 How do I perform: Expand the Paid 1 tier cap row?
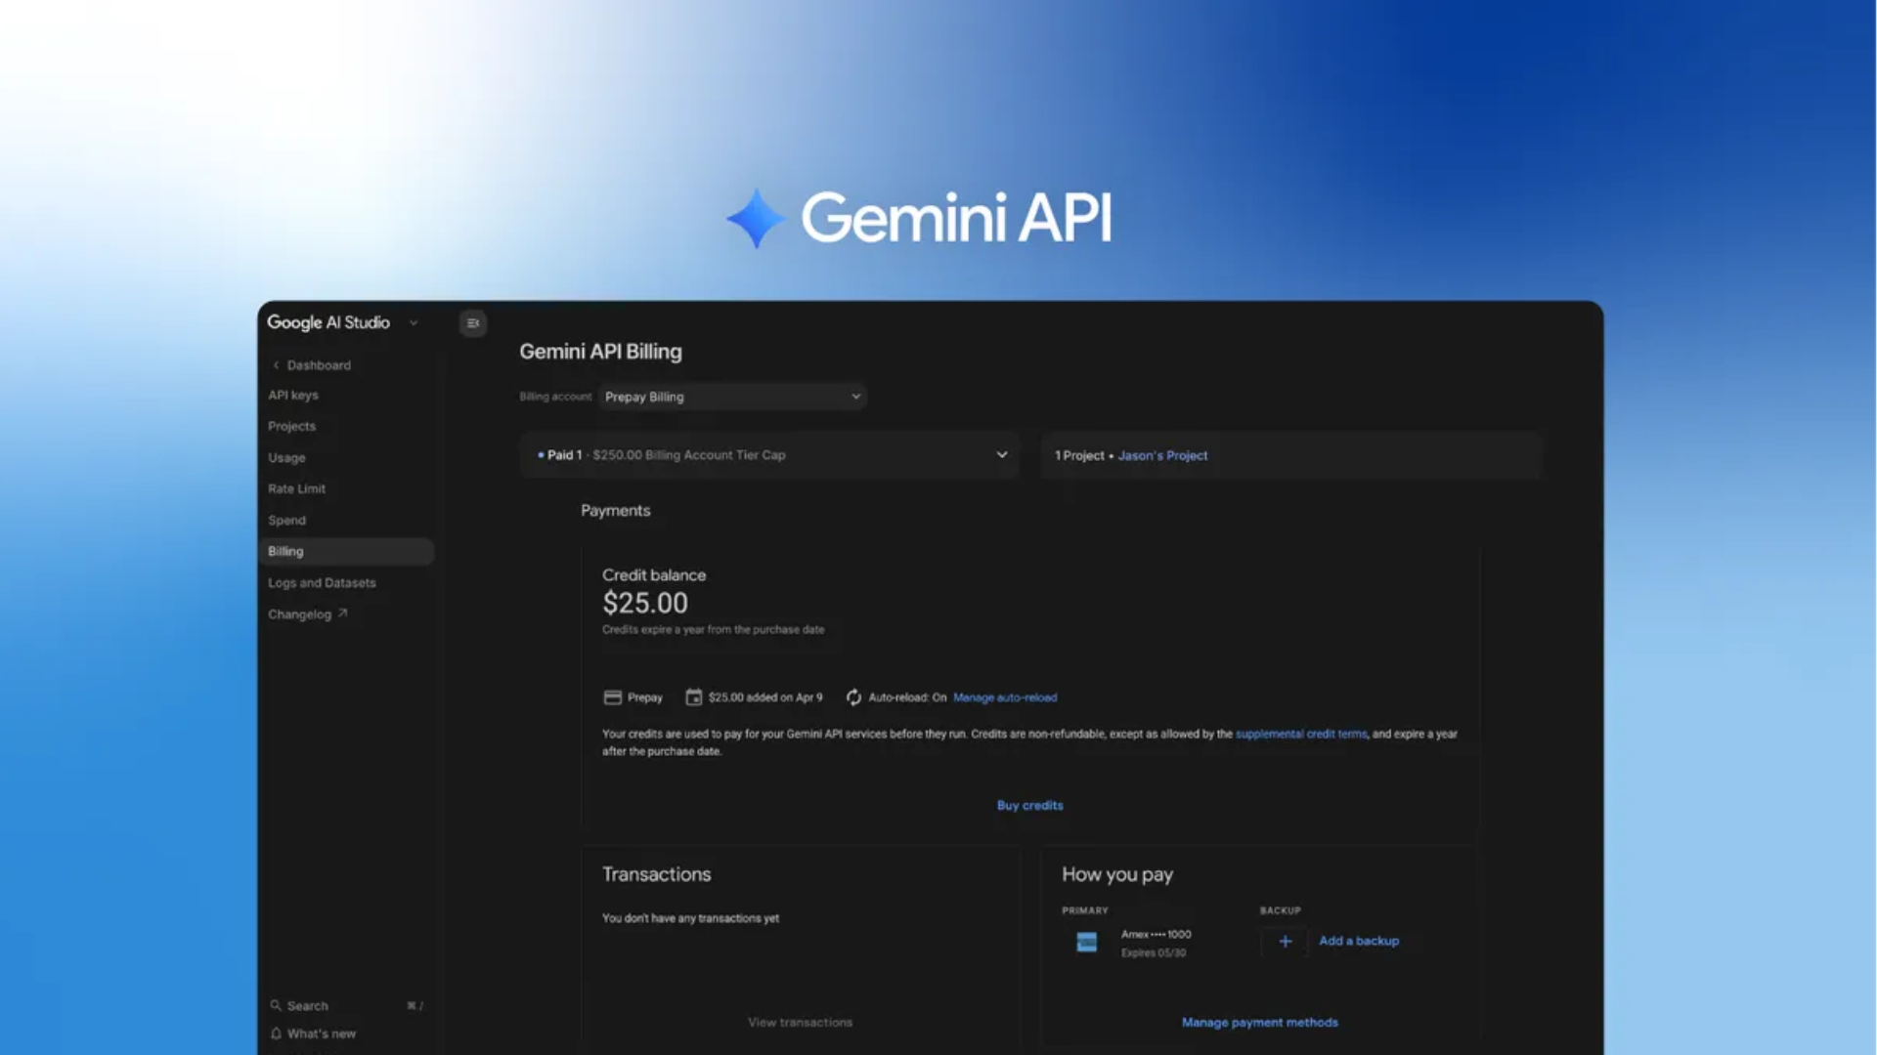tap(769, 455)
